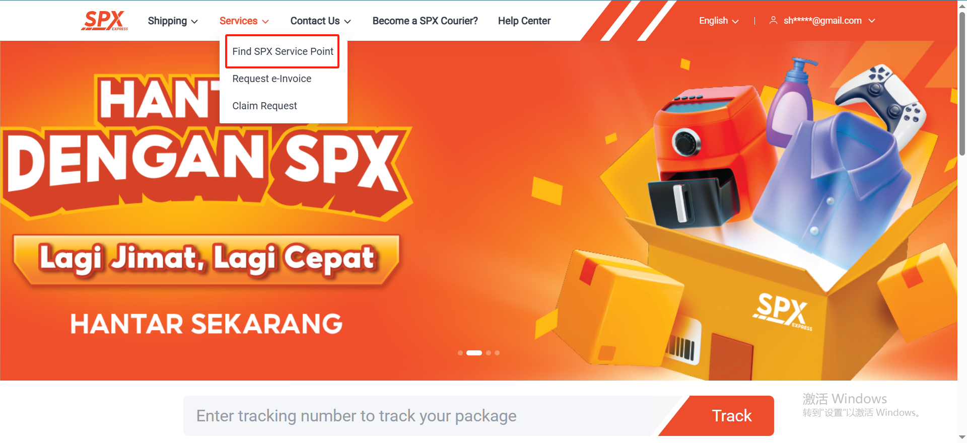This screenshot has height=443, width=967.
Task: Select the active second carousel indicator
Action: (x=474, y=353)
